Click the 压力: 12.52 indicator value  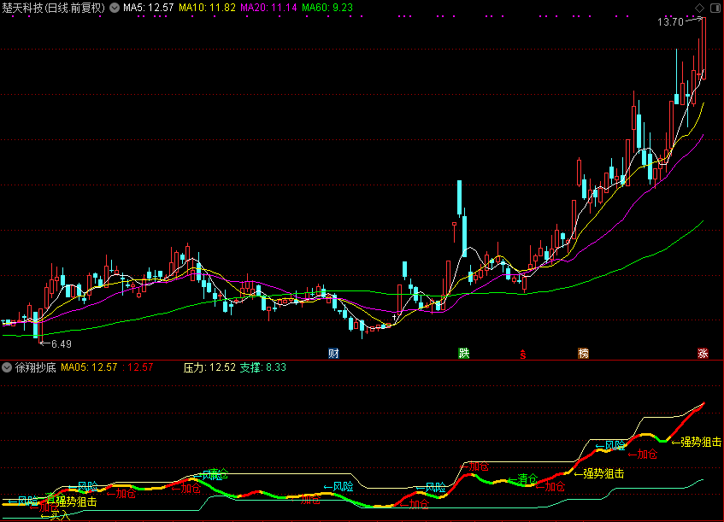[x=209, y=367]
